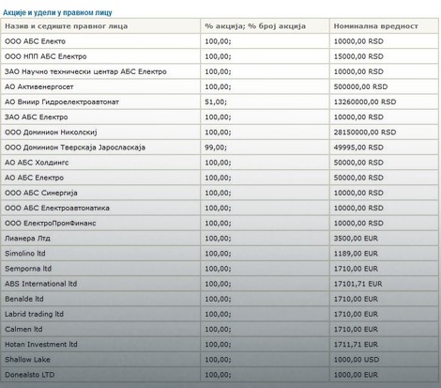Click the heading 'Акције и удели у правном лицу'
This screenshot has height=388, width=441.
coord(57,13)
